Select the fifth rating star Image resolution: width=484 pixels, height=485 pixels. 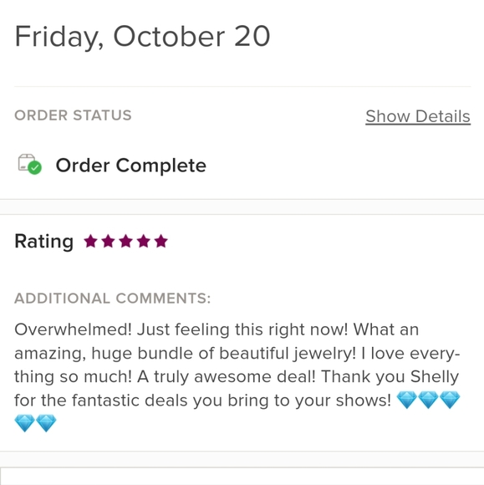(x=161, y=242)
